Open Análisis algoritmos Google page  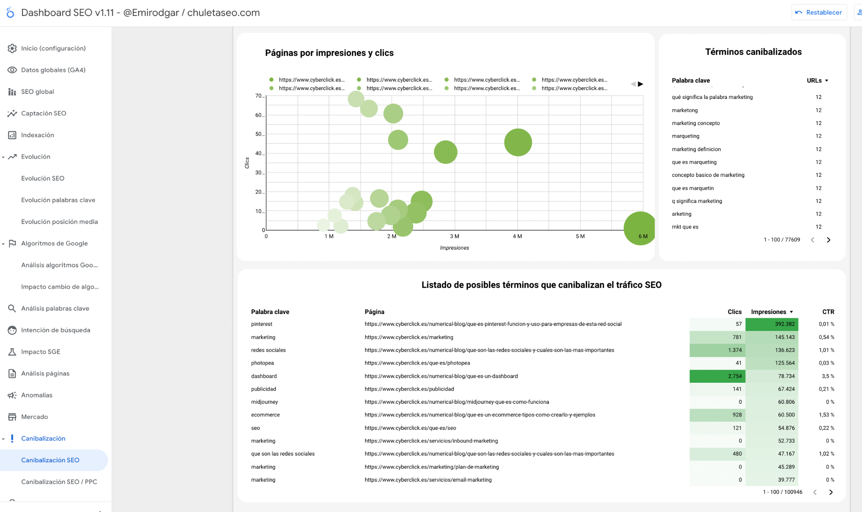click(59, 265)
